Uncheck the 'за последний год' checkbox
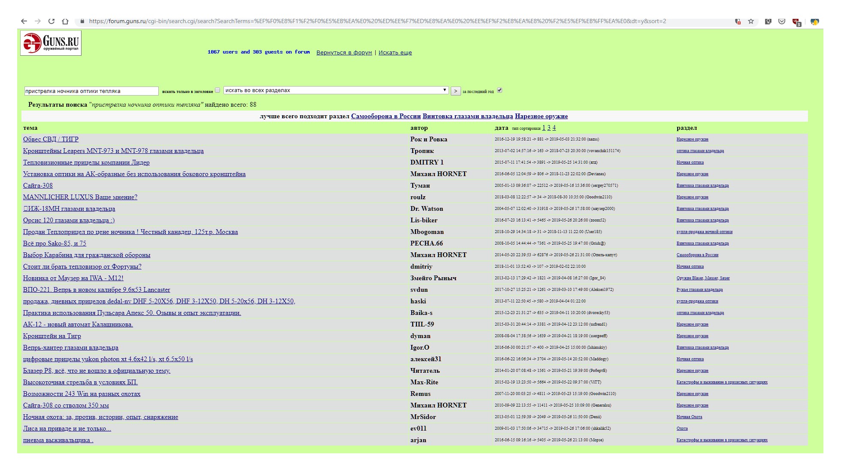The image size is (844, 473). pyautogui.click(x=500, y=90)
